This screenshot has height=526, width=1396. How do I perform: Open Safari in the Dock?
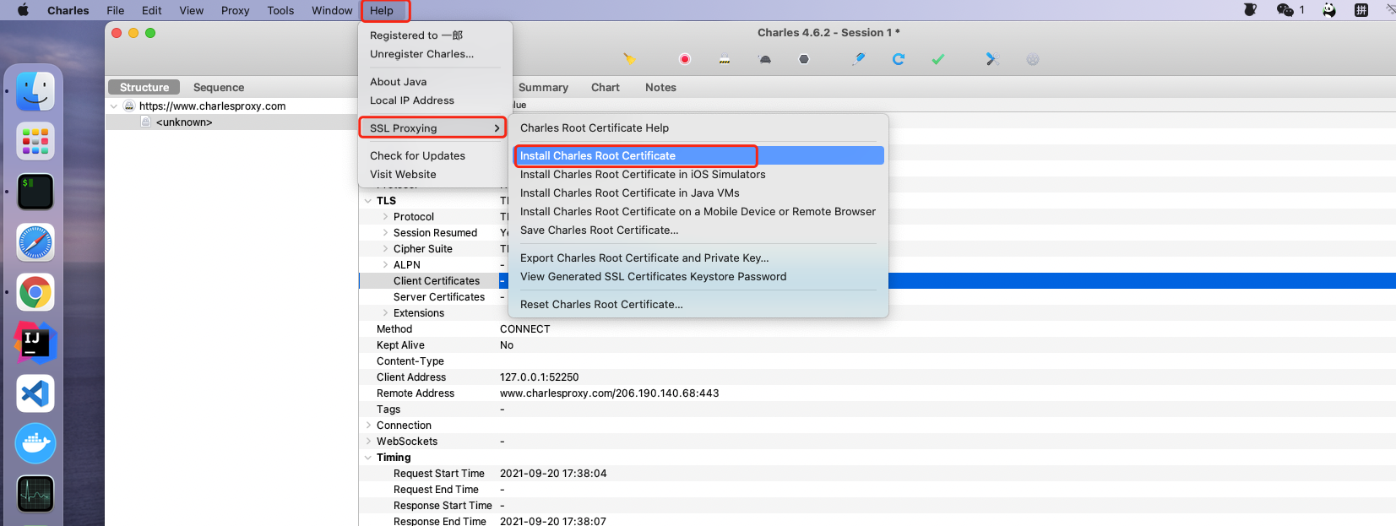point(35,242)
